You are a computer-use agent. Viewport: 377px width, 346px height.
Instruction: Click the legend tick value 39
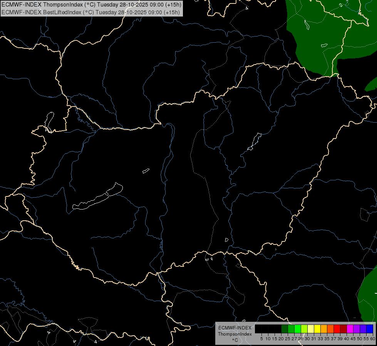pyautogui.click(x=340, y=339)
